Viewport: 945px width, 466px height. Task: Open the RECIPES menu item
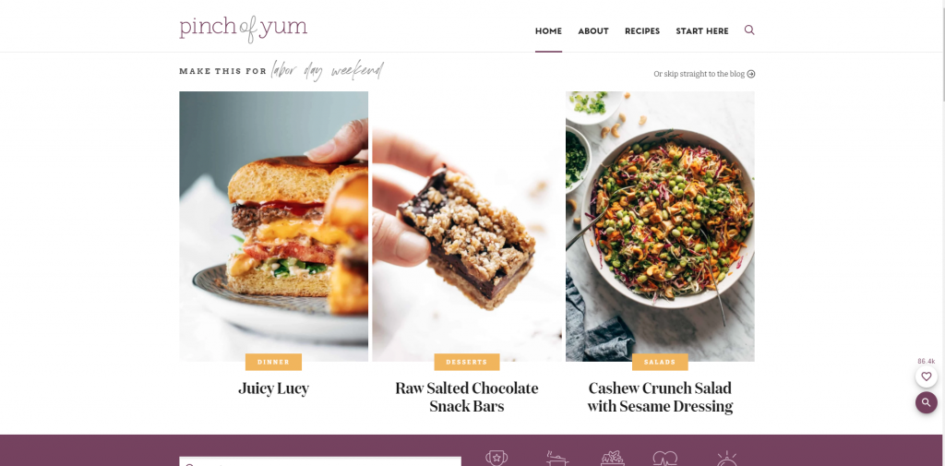point(642,31)
